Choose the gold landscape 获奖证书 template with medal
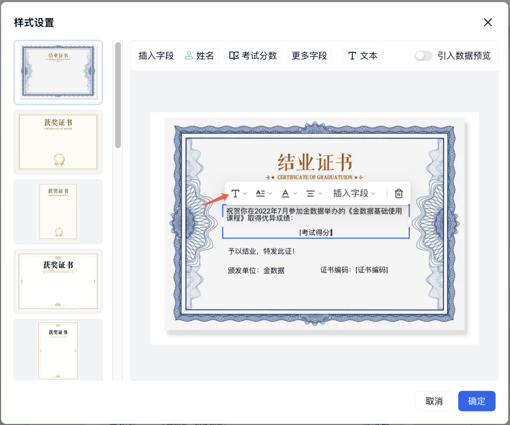Image resolution: width=510 pixels, height=425 pixels. pyautogui.click(x=58, y=142)
